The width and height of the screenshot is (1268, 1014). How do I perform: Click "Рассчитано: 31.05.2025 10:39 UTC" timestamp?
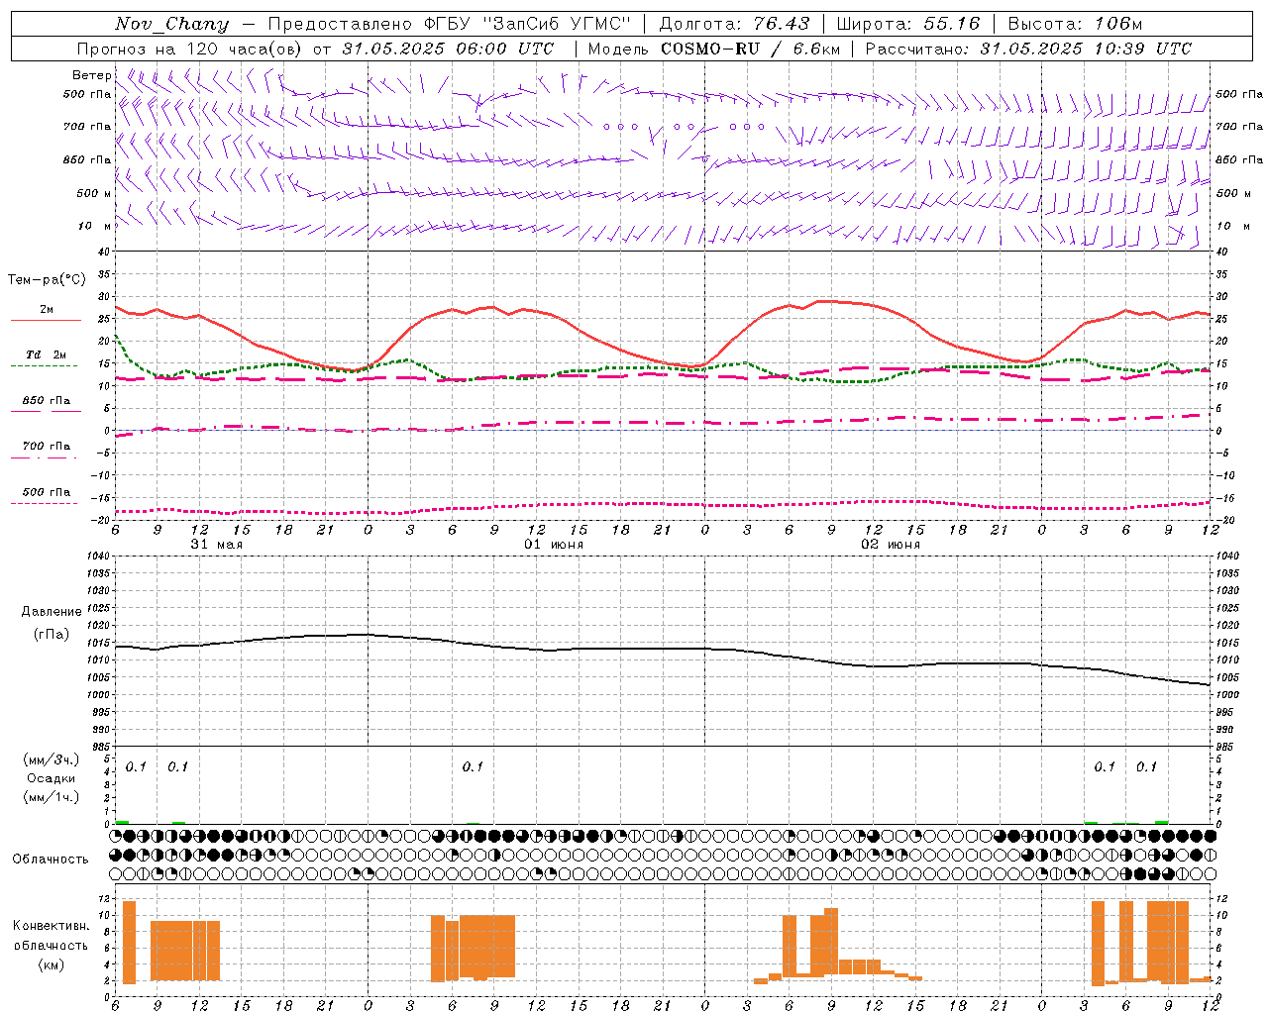pos(1028,49)
